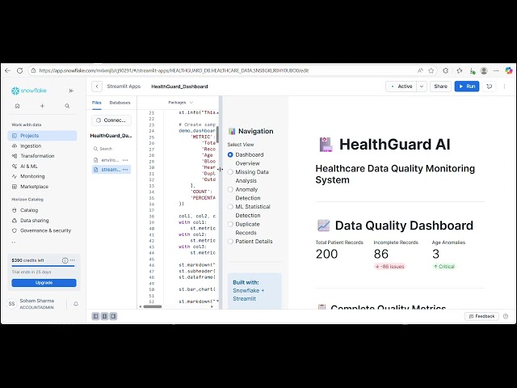Bookmark page with the star icon

click(431, 70)
